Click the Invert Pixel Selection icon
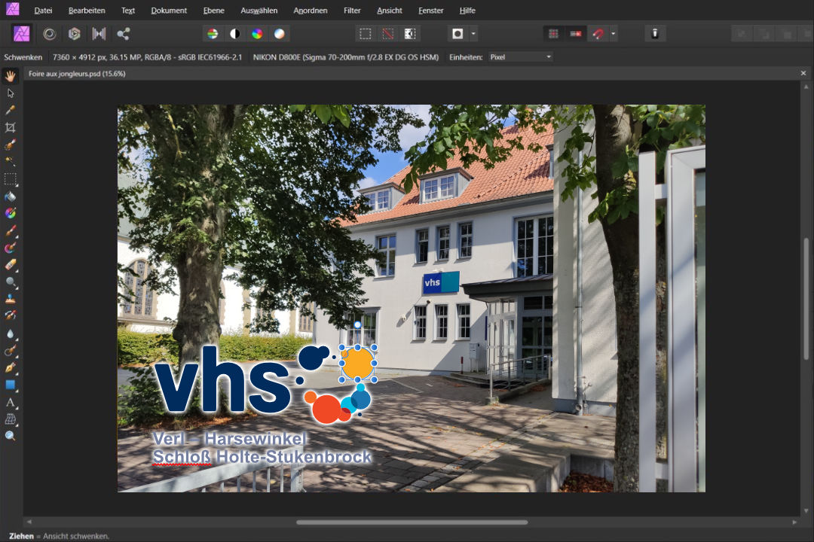This screenshot has width=814, height=542. (x=410, y=34)
